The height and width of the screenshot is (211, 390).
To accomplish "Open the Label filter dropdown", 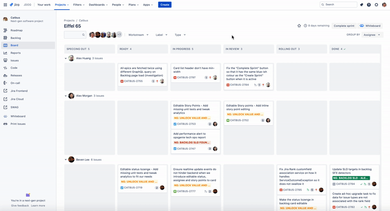I will [161, 35].
